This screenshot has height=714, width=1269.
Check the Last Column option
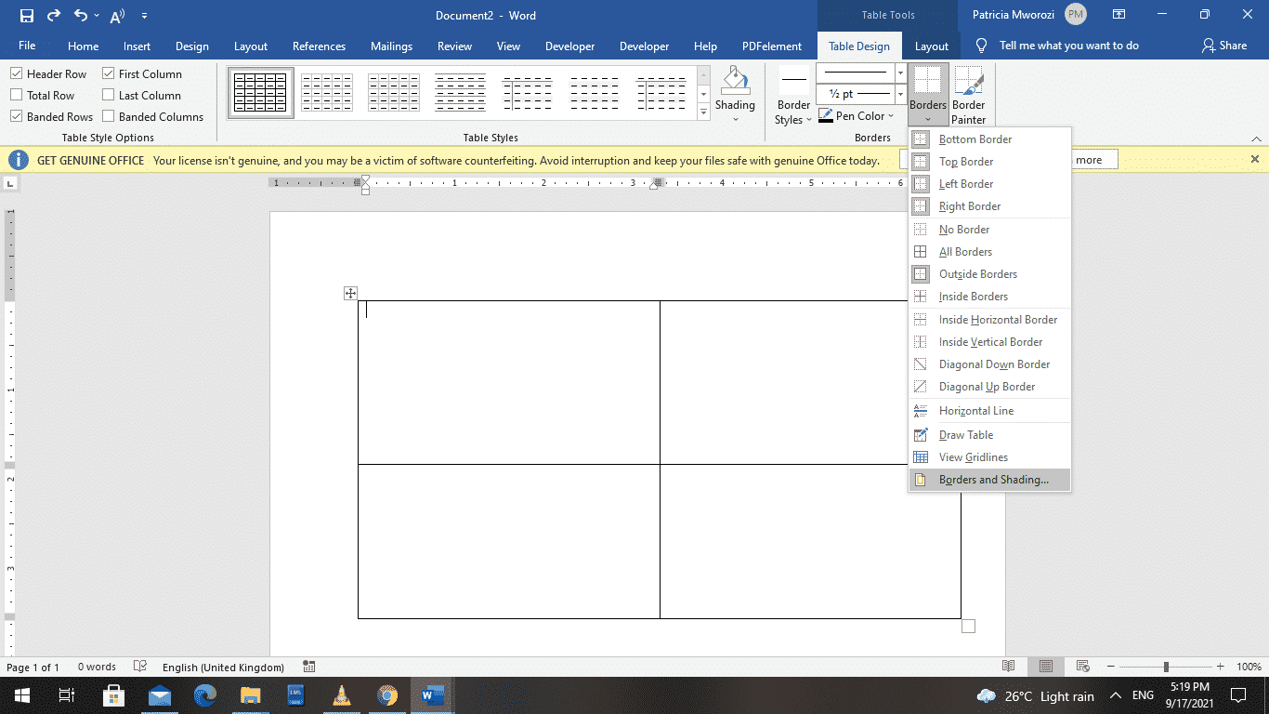coord(109,94)
